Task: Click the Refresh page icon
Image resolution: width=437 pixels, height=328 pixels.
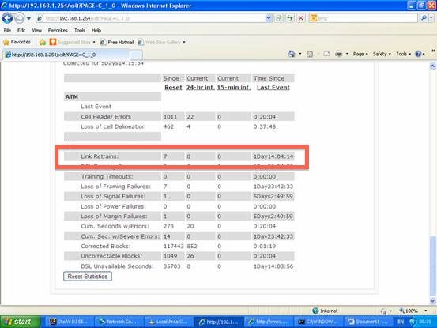Action: point(290,18)
